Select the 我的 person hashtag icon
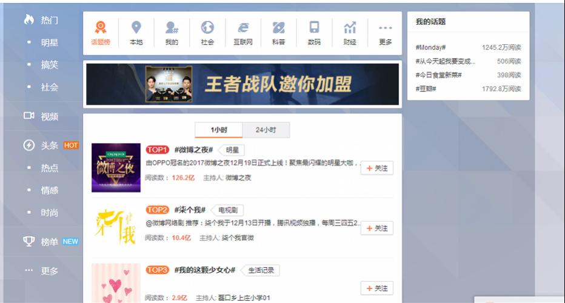The height and width of the screenshot is (303, 565). tap(172, 27)
